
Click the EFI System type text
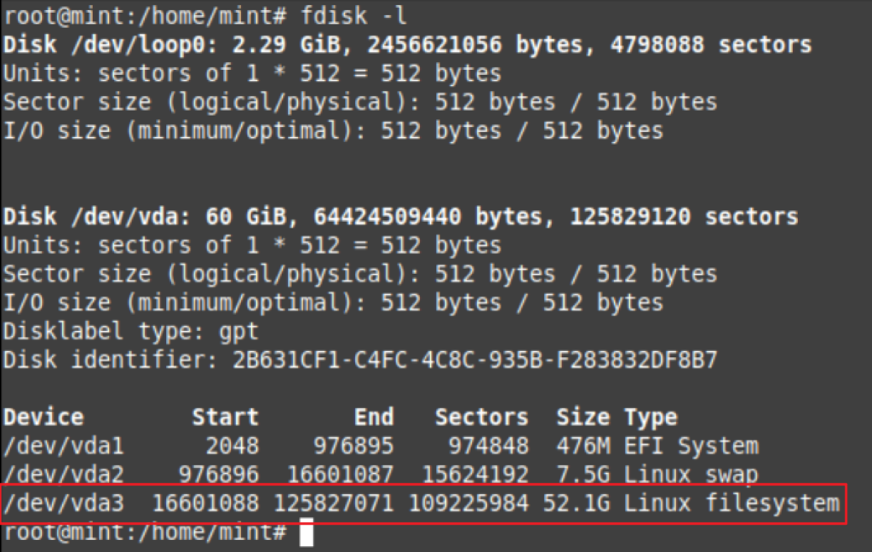[691, 446]
